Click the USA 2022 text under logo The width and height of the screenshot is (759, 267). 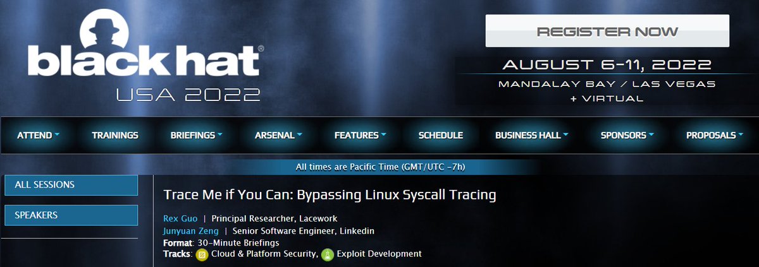188,95
